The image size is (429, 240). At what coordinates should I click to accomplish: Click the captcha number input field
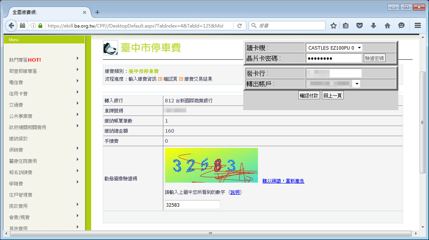tap(192, 204)
